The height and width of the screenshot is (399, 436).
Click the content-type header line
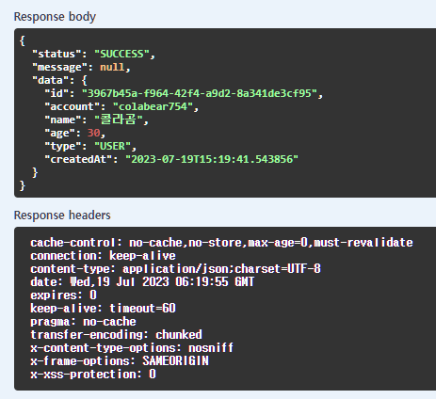pos(175,269)
